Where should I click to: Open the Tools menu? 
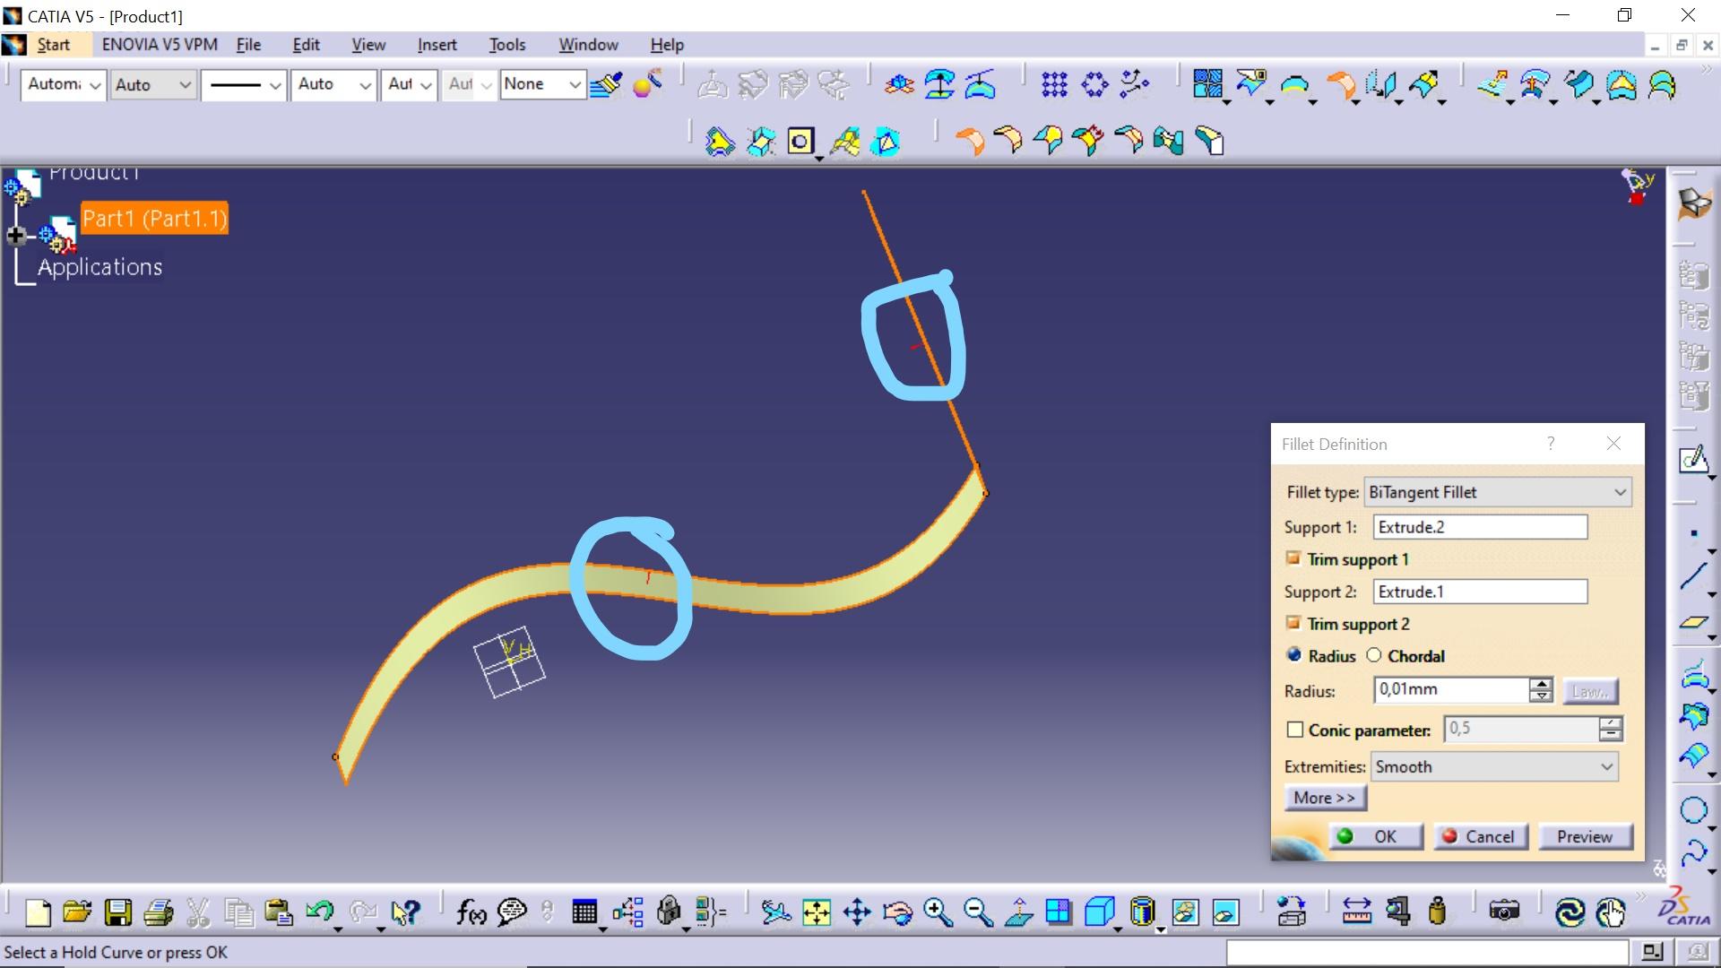506,45
